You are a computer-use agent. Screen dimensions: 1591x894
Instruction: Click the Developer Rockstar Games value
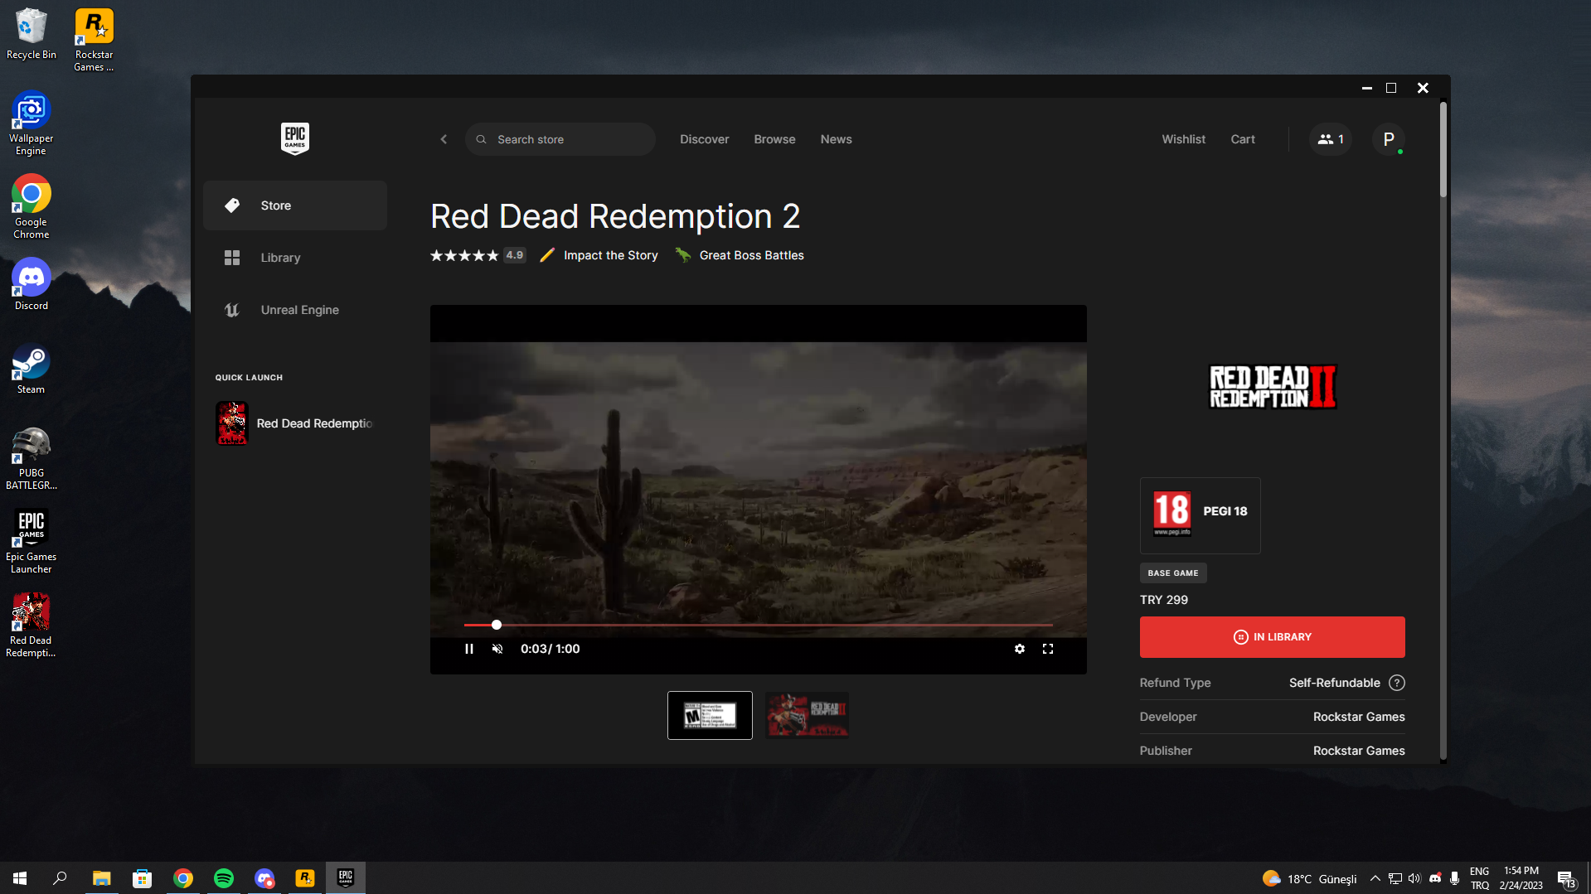coord(1359,717)
